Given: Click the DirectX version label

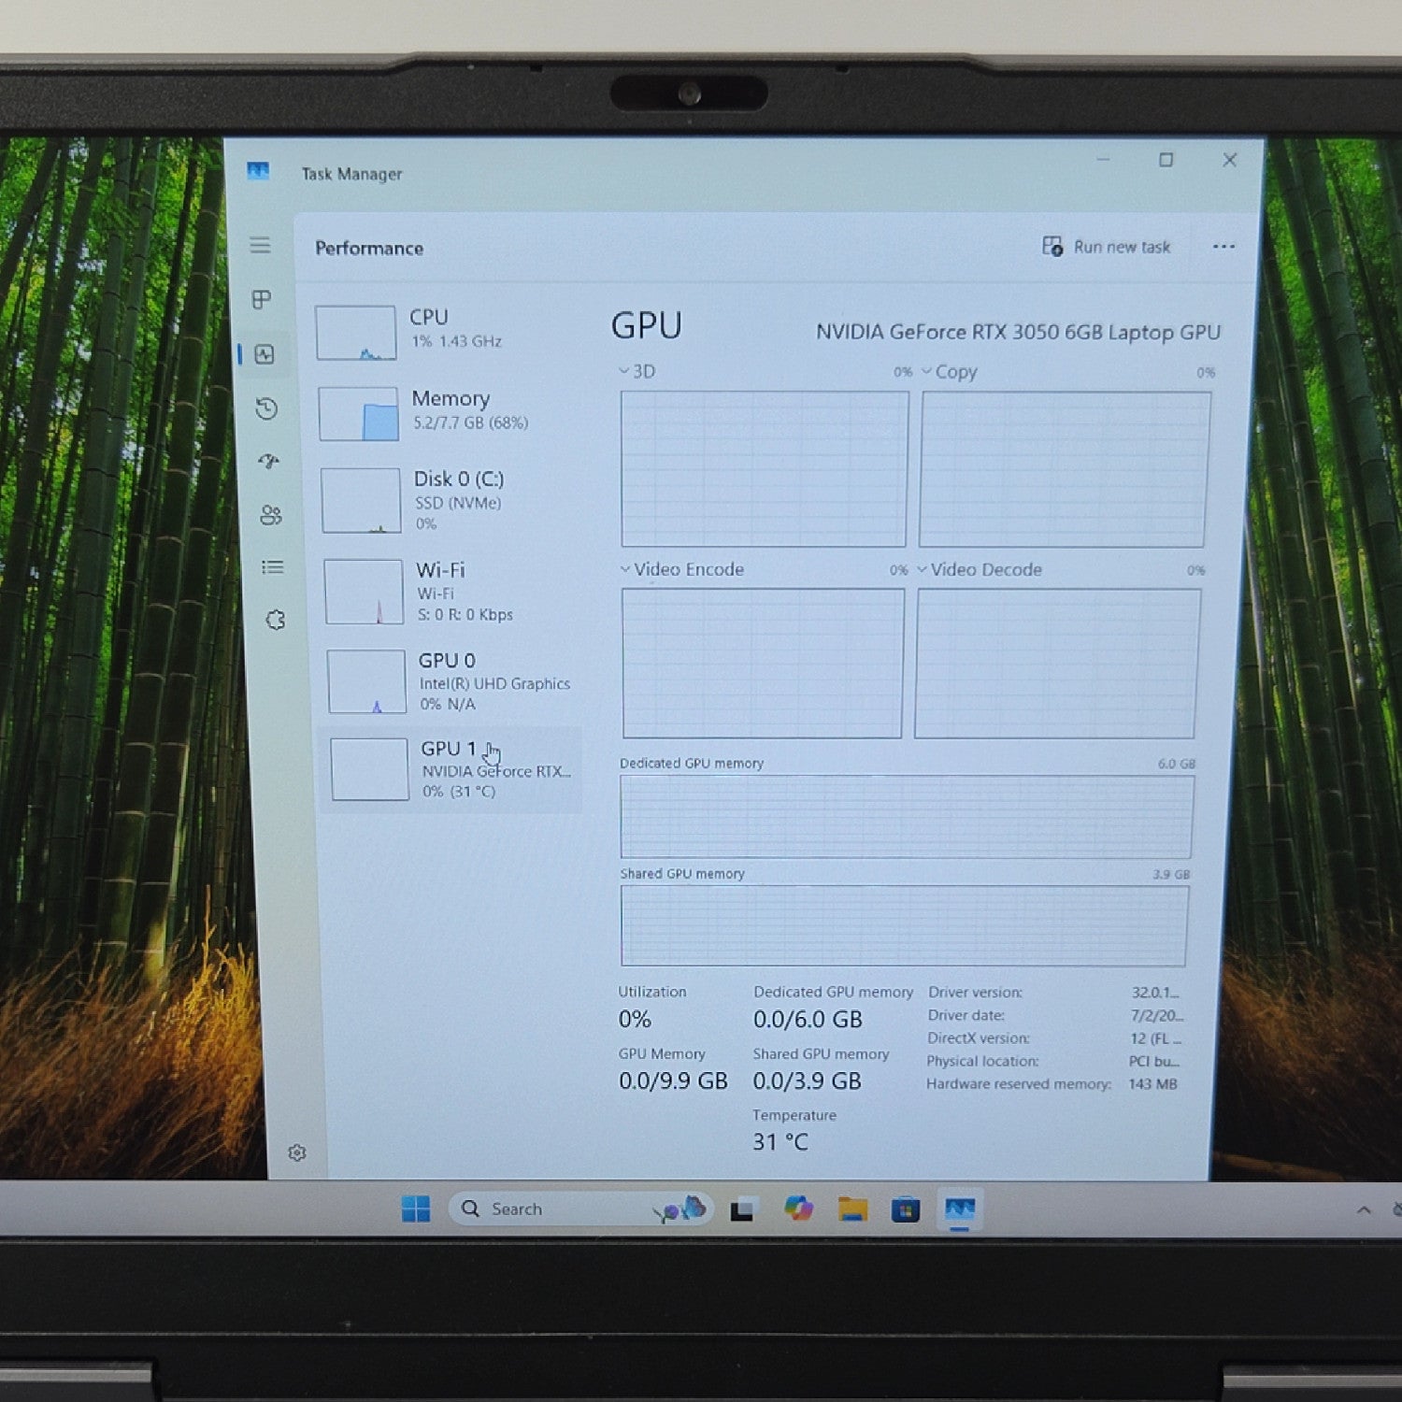Looking at the screenshot, I should (978, 1038).
